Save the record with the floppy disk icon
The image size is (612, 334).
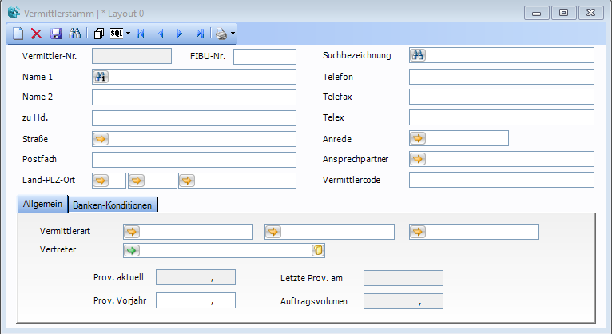click(x=56, y=34)
